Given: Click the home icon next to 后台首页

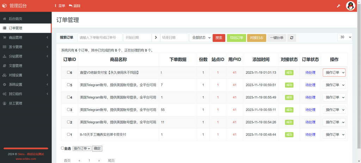Looking at the screenshot, I should pyautogui.click(x=4, y=19).
